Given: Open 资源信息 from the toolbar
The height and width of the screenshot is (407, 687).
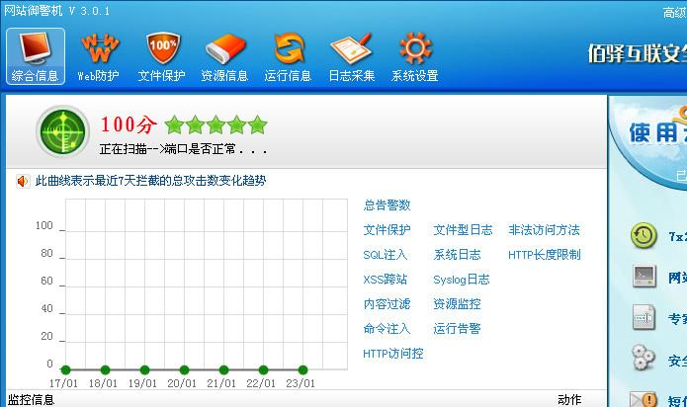Looking at the screenshot, I should click(224, 56).
